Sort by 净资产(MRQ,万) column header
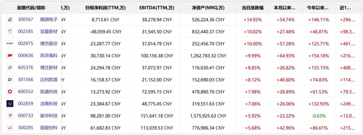Viewport: 363px width, 135px height. pyautogui.click(x=208, y=8)
